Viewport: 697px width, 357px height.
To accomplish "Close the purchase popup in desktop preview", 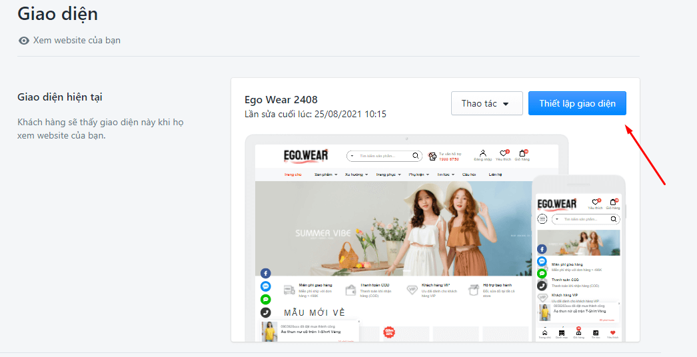I will click(x=358, y=322).
